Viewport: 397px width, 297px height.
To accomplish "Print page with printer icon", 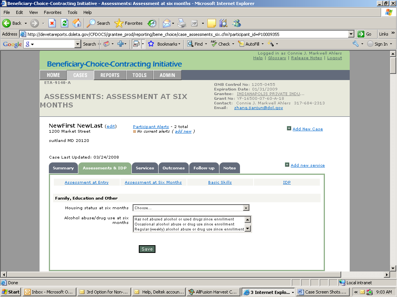I will (x=181, y=23).
